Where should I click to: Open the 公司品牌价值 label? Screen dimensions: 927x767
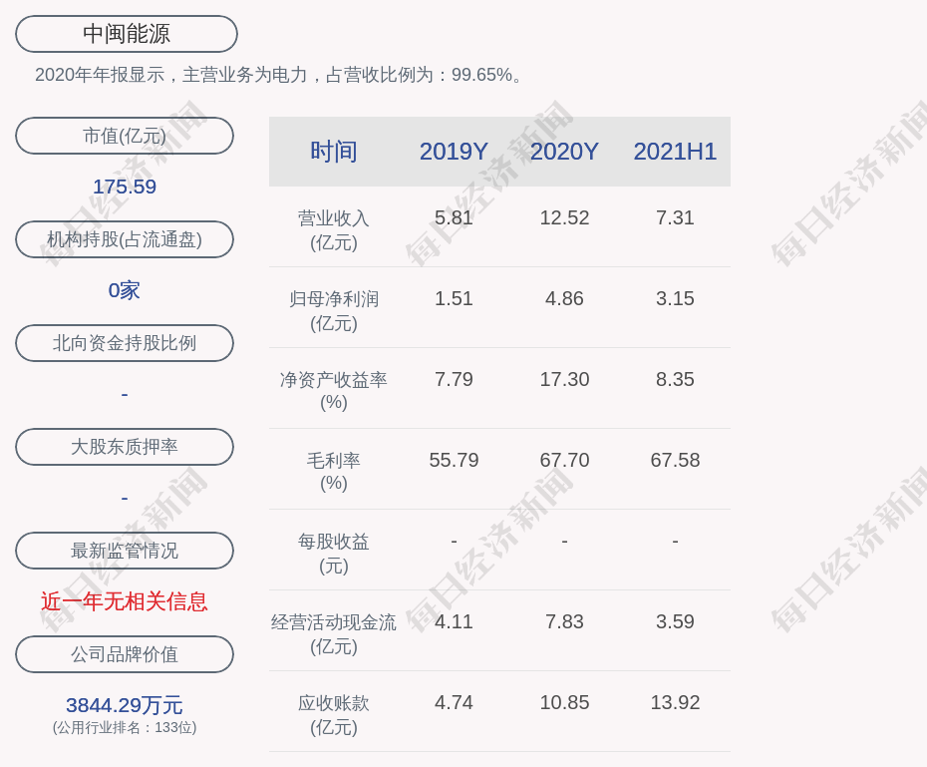[x=125, y=654]
